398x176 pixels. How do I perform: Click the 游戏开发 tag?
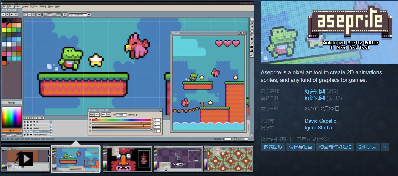pyautogui.click(x=368, y=147)
